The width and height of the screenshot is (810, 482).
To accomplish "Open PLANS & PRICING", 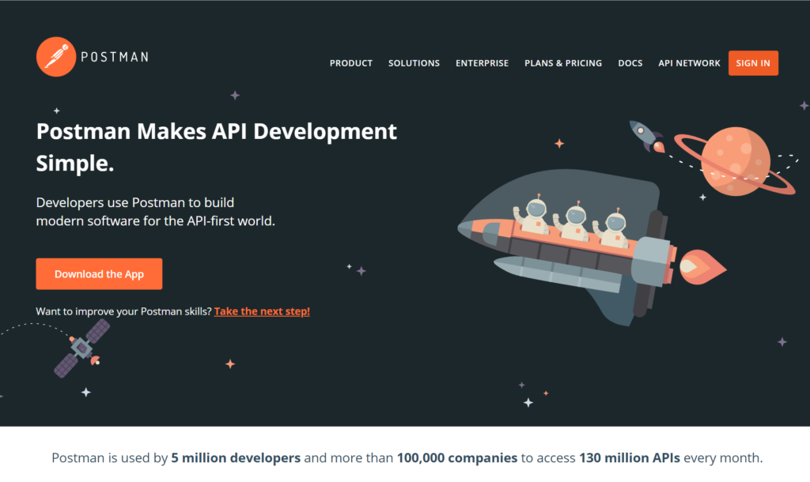I will (x=563, y=63).
